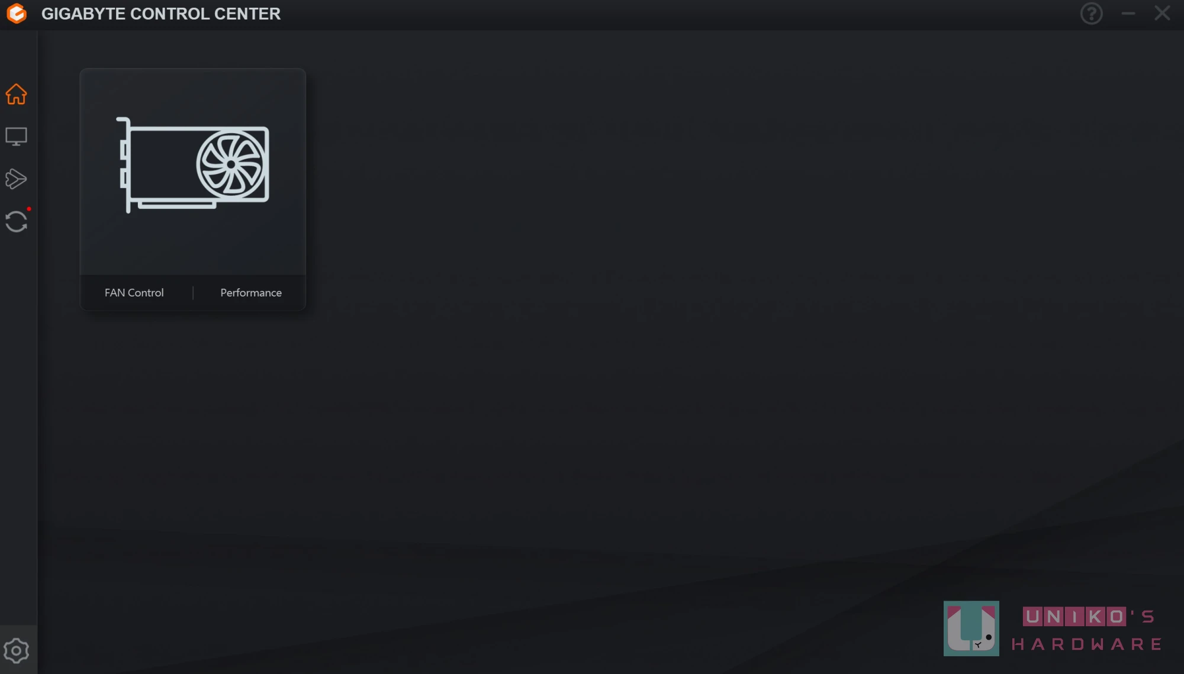Open the Performance section of the card
This screenshot has width=1184, height=674.
(251, 292)
